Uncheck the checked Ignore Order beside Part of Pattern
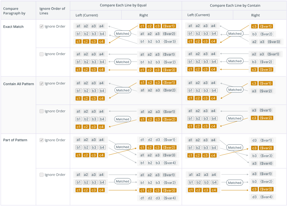The image size is (287, 206). (42, 140)
